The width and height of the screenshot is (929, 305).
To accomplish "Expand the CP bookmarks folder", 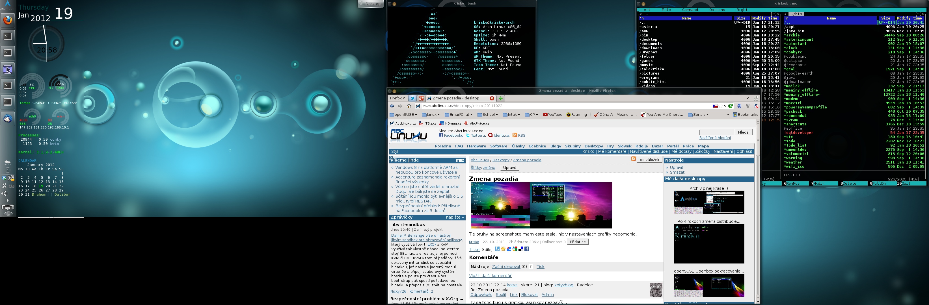I will 532,114.
